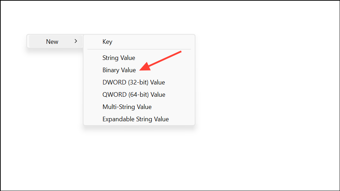Click the right-pointing submenu arrow

76,41
